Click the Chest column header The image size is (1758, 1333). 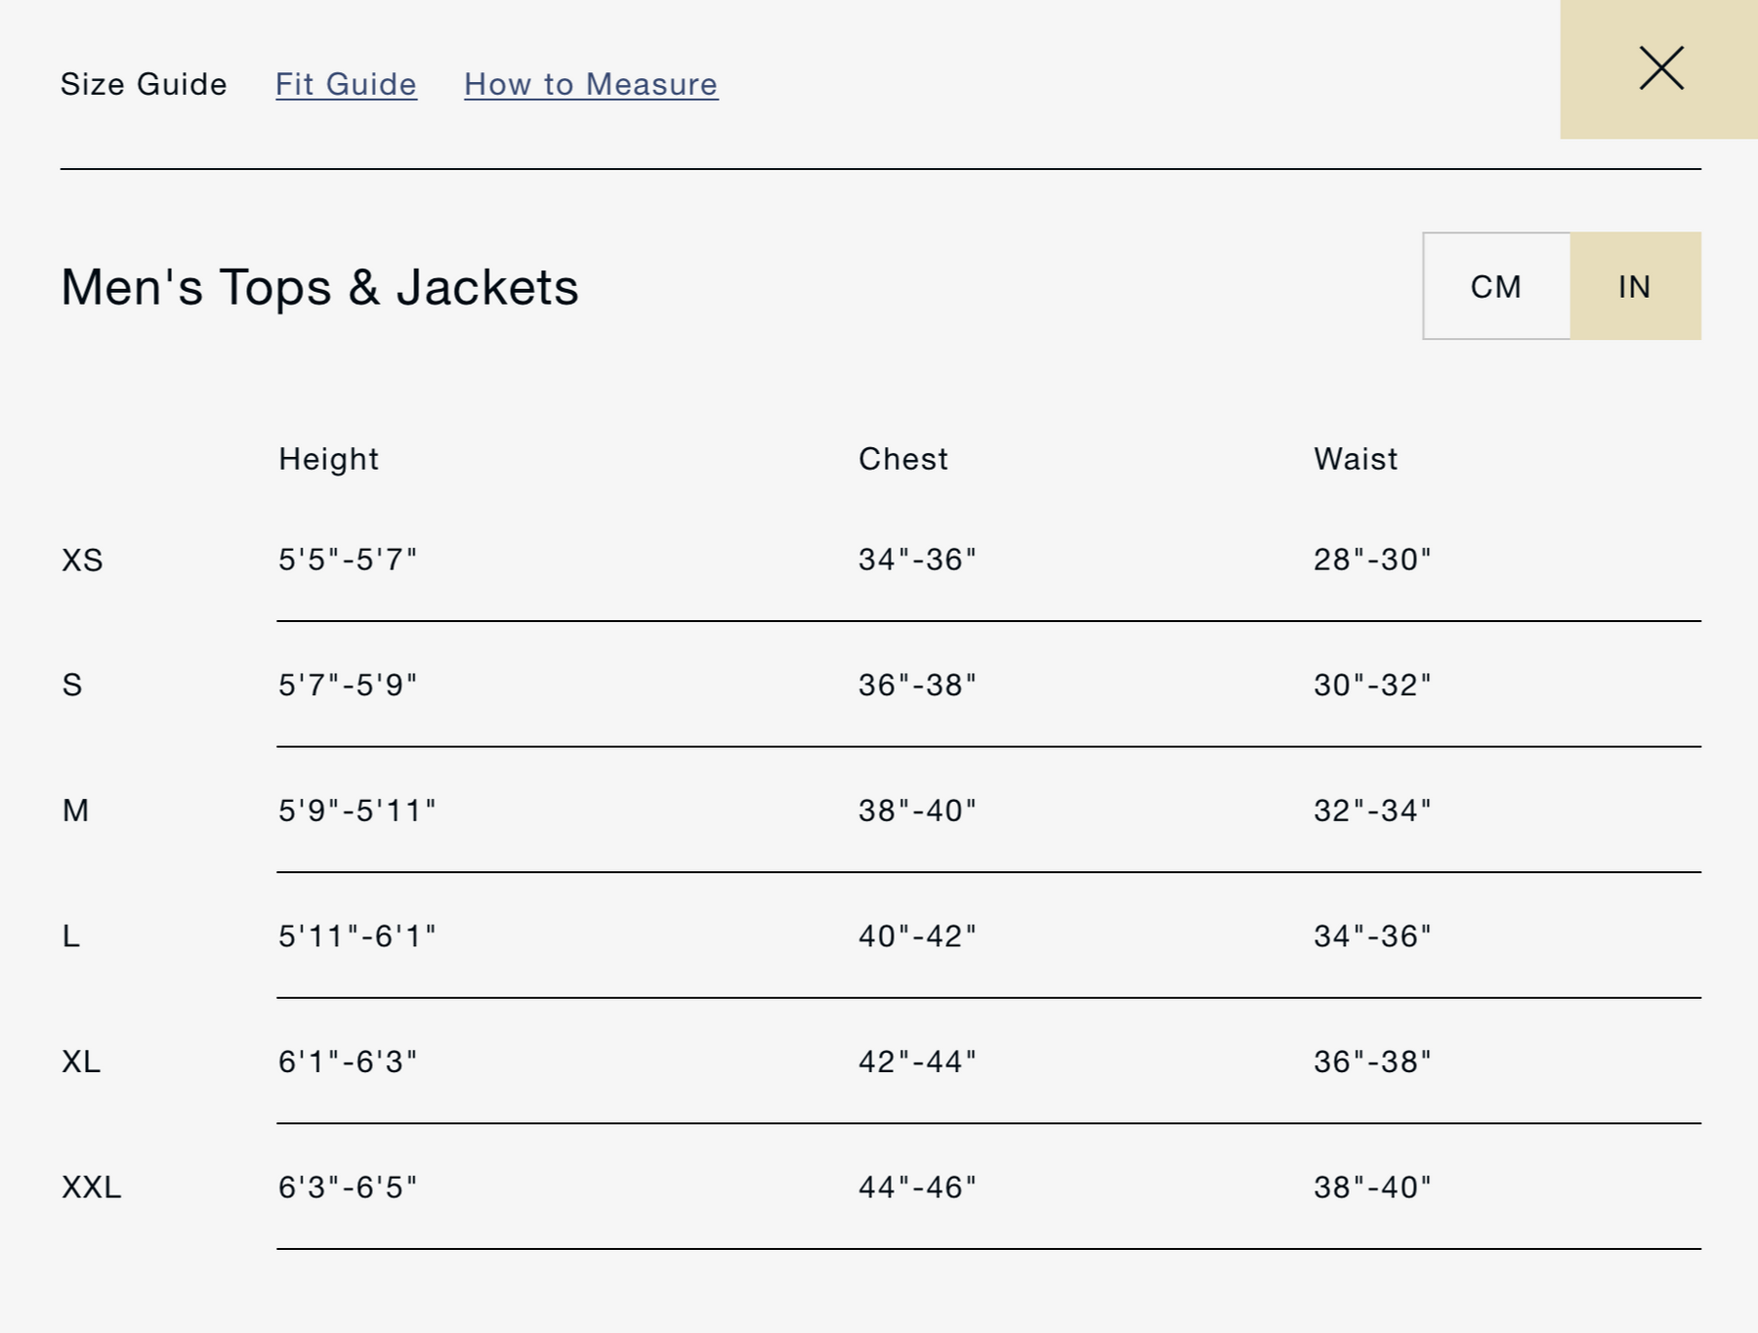point(902,459)
